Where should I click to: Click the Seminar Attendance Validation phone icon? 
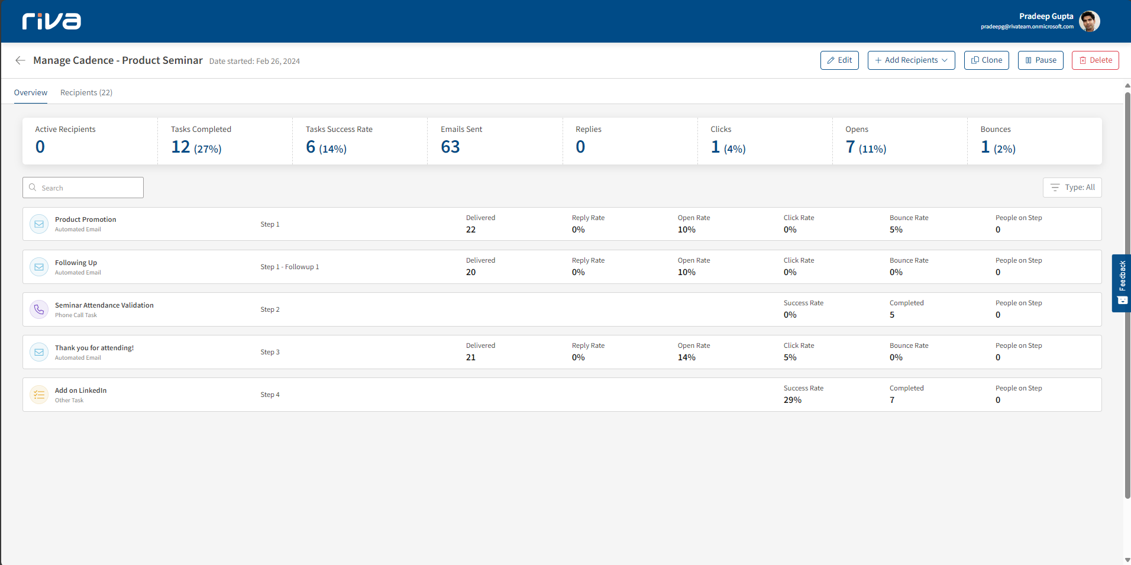(39, 309)
